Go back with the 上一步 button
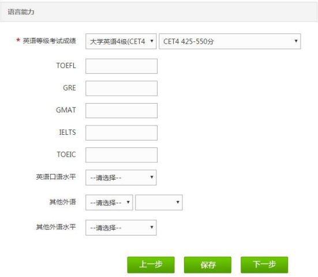 pos(151,265)
